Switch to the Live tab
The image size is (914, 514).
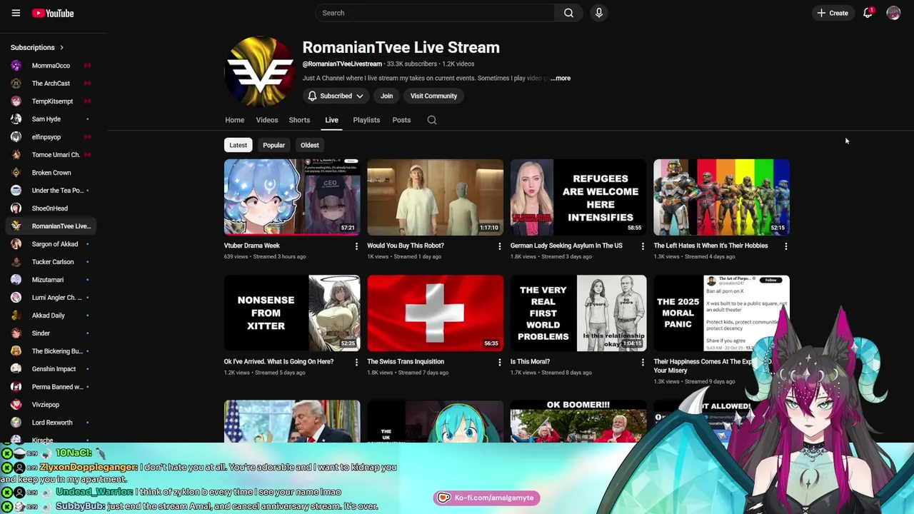(331, 120)
